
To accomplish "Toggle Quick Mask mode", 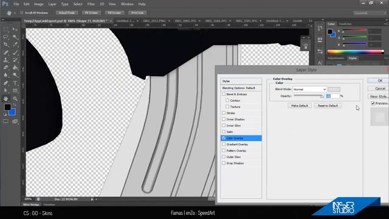I will [x=5, y=121].
